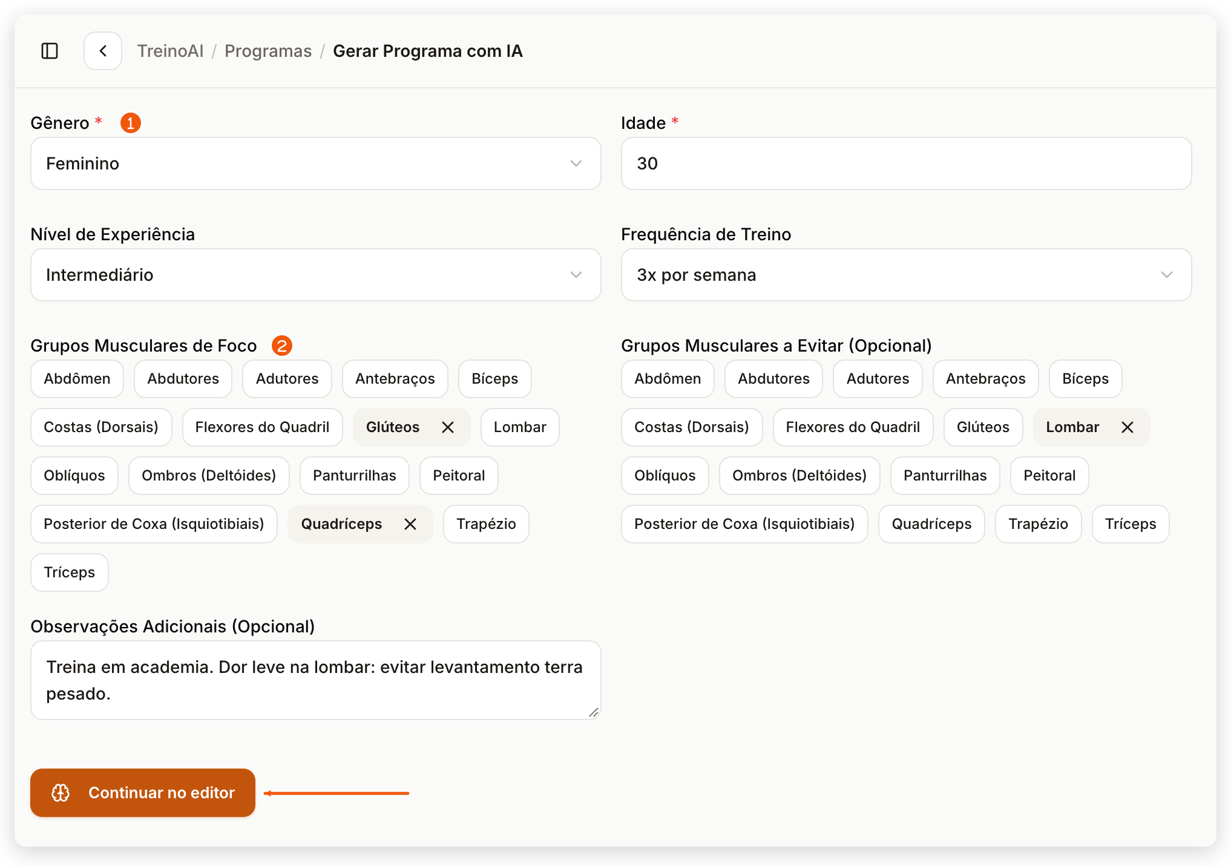Viewport: 1231px width, 866px height.
Task: Select Costas (Dorsais) in groups to avoid
Action: pyautogui.click(x=692, y=427)
